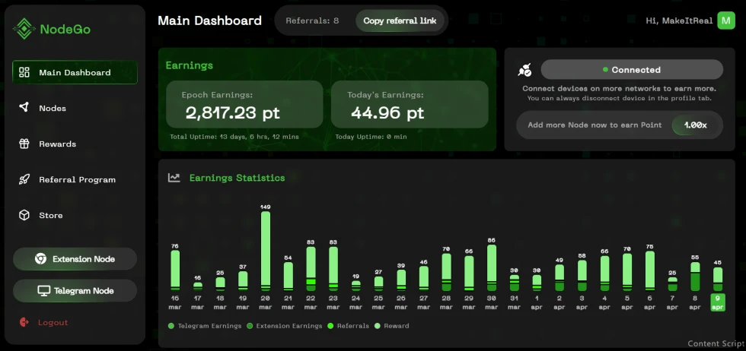This screenshot has height=351, width=746.
Task: Click the Main Dashboard grid icon
Action: coord(24,72)
